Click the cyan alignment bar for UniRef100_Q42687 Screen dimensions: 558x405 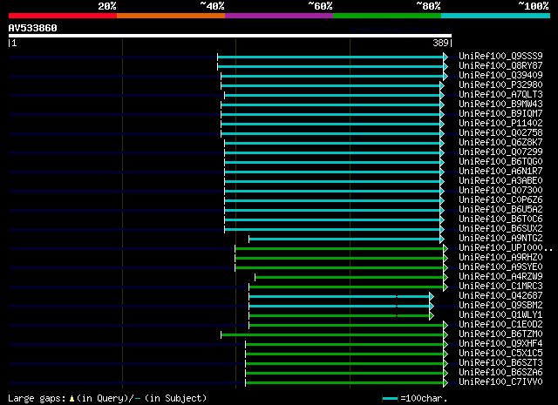(x=339, y=296)
